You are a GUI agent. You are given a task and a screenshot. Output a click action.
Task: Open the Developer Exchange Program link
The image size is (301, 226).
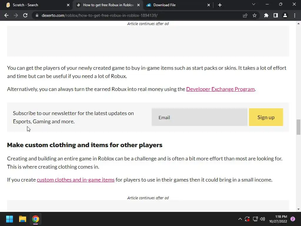pos(220,89)
